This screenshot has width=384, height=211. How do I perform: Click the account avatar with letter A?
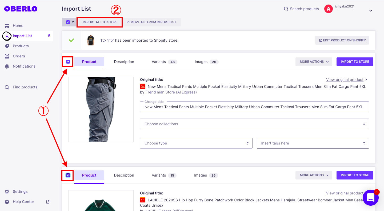click(329, 9)
